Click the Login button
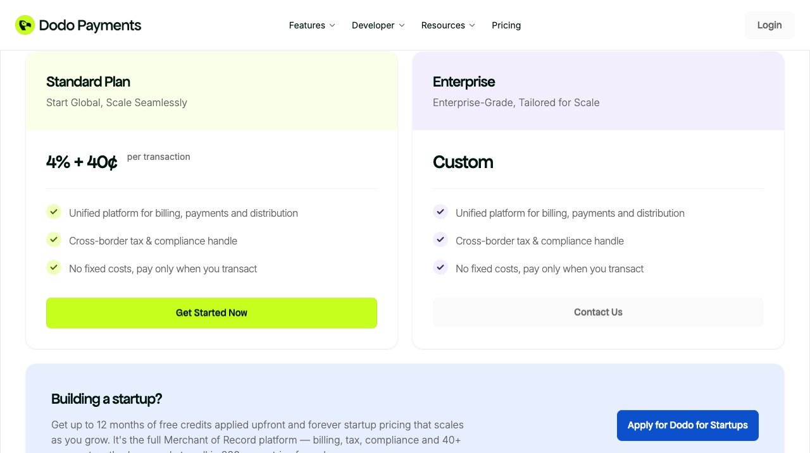This screenshot has width=810, height=453. click(769, 25)
